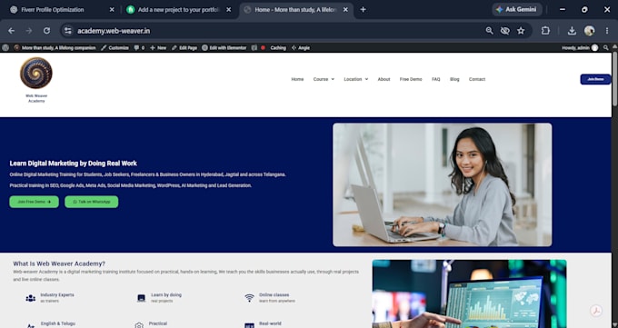Image resolution: width=618 pixels, height=328 pixels.
Task: Open the FAQ nav link
Action: [436, 79]
